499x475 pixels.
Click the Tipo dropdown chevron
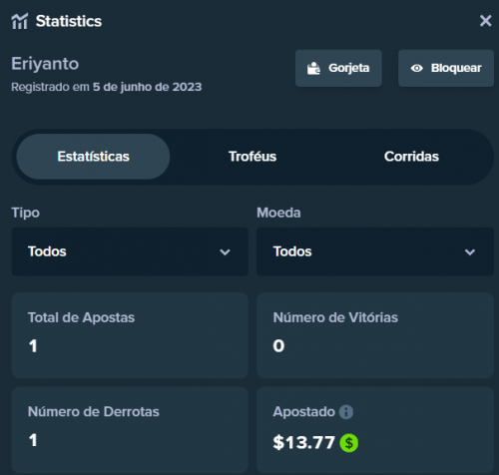click(x=225, y=252)
